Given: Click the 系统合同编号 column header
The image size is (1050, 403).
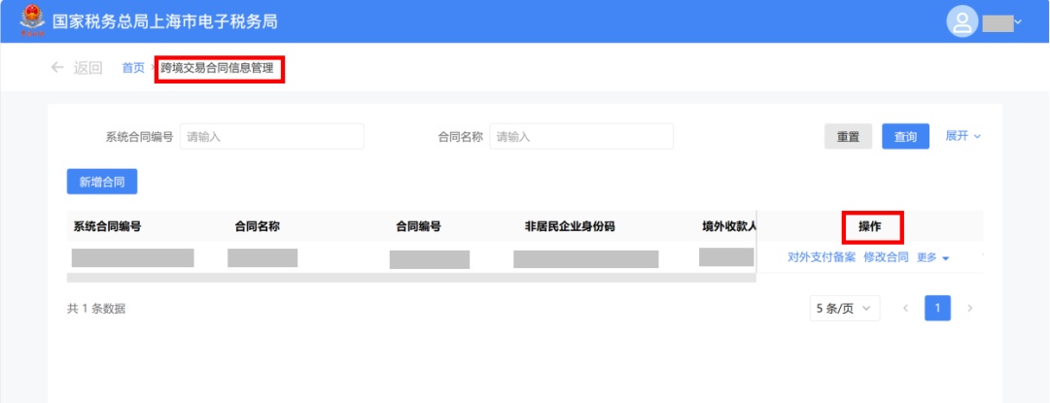Looking at the screenshot, I should point(107,226).
